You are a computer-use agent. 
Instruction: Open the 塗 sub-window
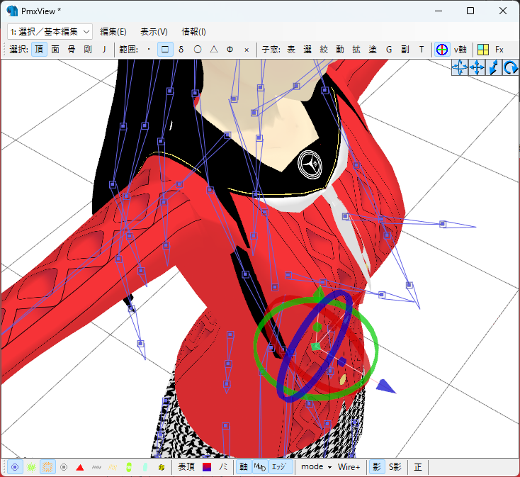pyautogui.click(x=373, y=50)
